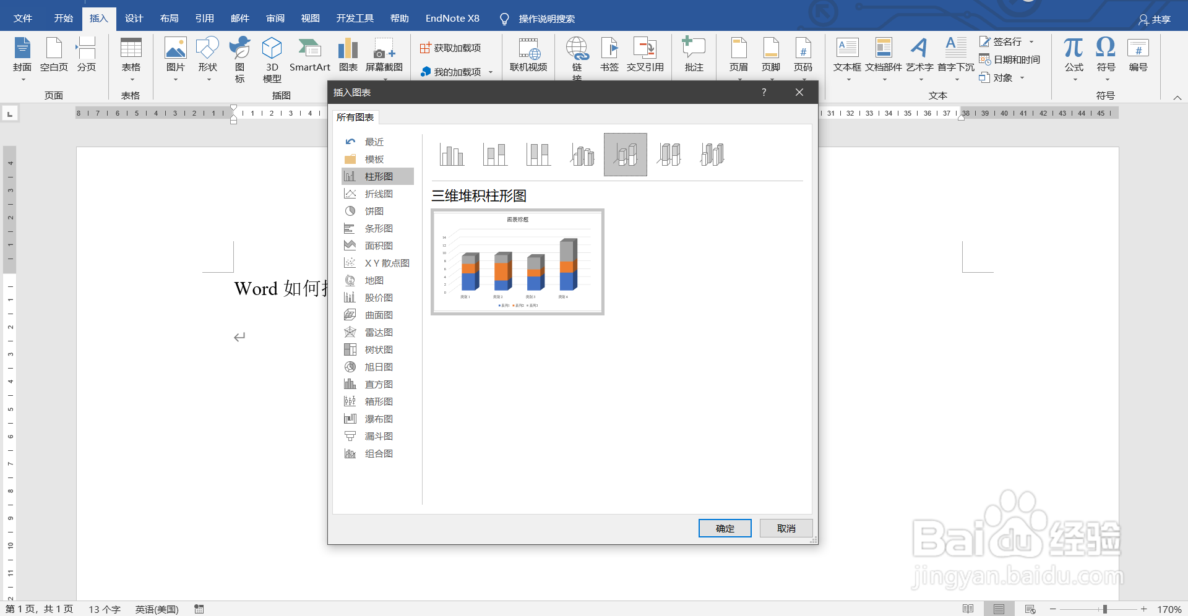The height and width of the screenshot is (616, 1188).
Task: Switch to the 开始 ribbon tab
Action: [63, 18]
